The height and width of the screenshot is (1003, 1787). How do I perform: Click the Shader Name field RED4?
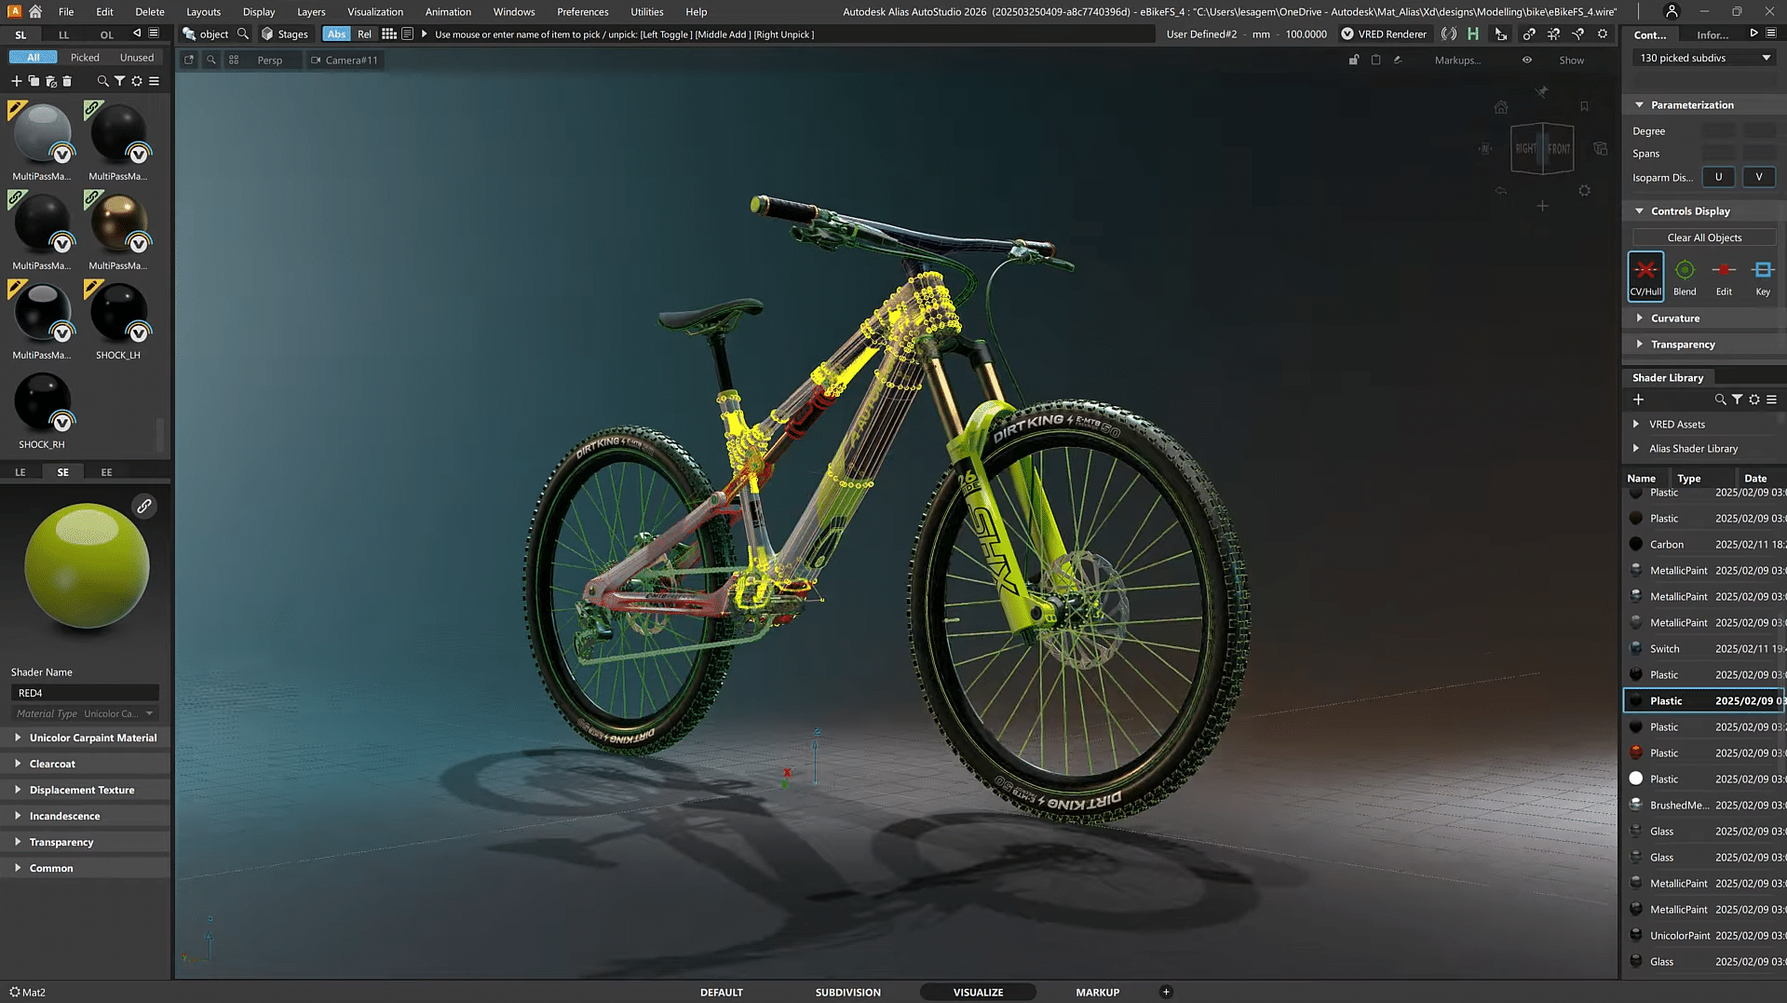pos(85,693)
